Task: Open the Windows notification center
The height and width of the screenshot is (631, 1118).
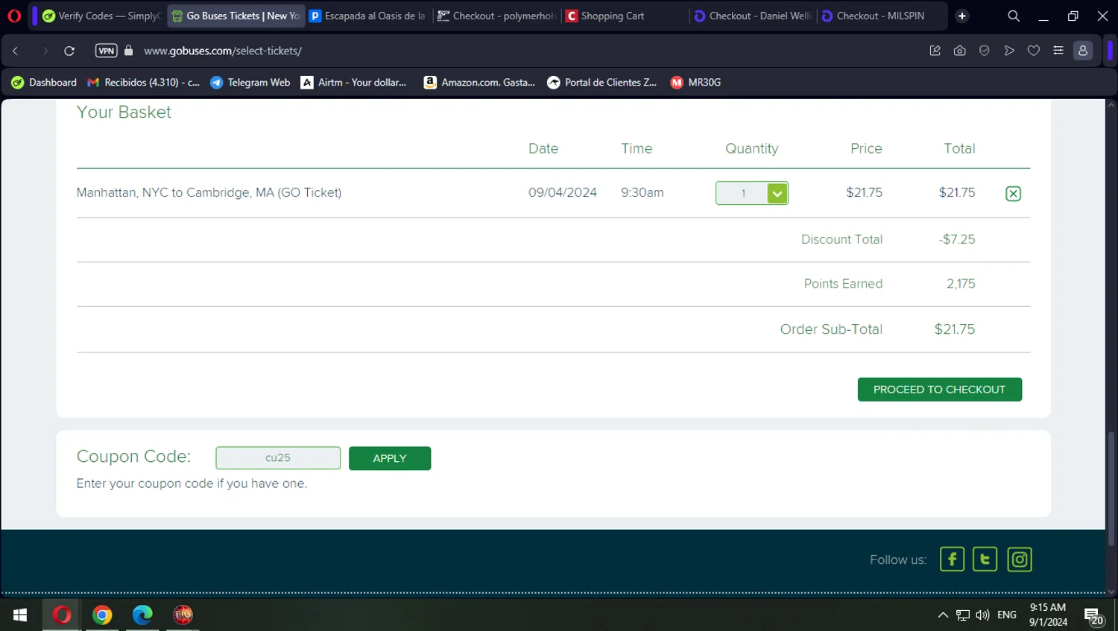Action: click(x=1094, y=616)
